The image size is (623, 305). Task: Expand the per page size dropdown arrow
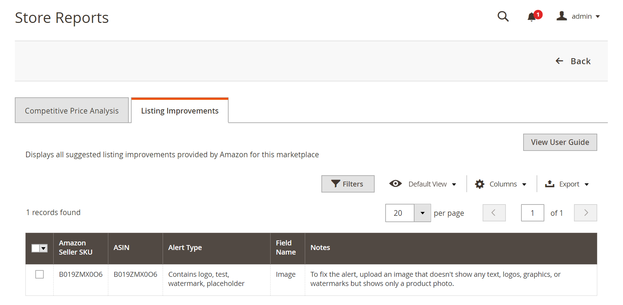click(x=422, y=213)
